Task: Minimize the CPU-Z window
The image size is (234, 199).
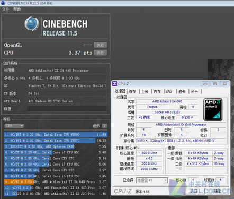Action: (205, 84)
